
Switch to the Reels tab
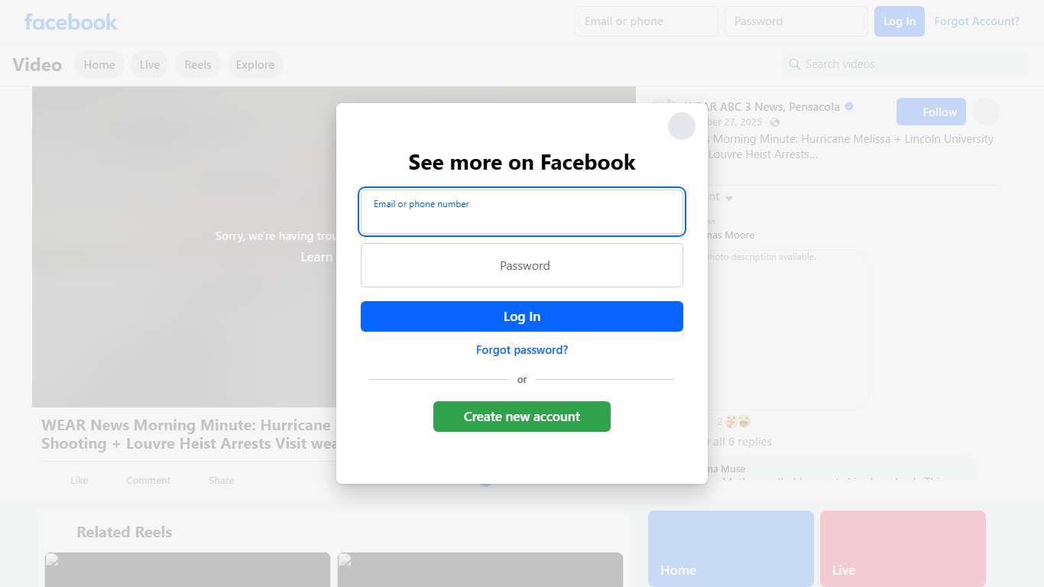tap(198, 64)
